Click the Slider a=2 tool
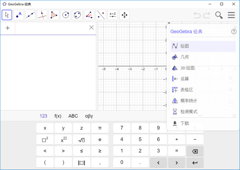The height and width of the screenshot is (170, 240). coord(113,15)
